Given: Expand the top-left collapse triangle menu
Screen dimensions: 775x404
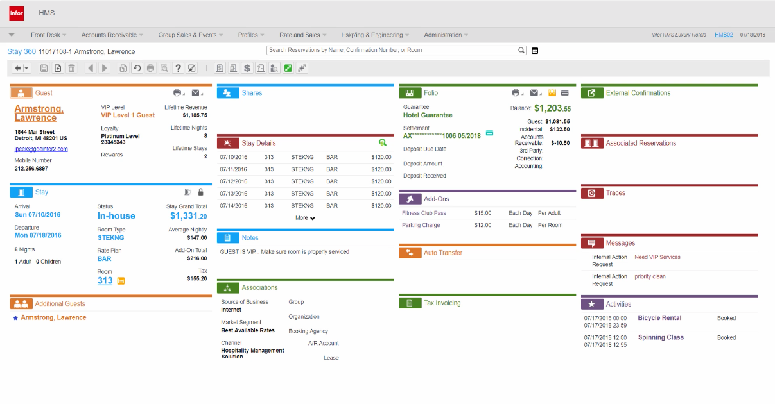Looking at the screenshot, I should tap(12, 35).
